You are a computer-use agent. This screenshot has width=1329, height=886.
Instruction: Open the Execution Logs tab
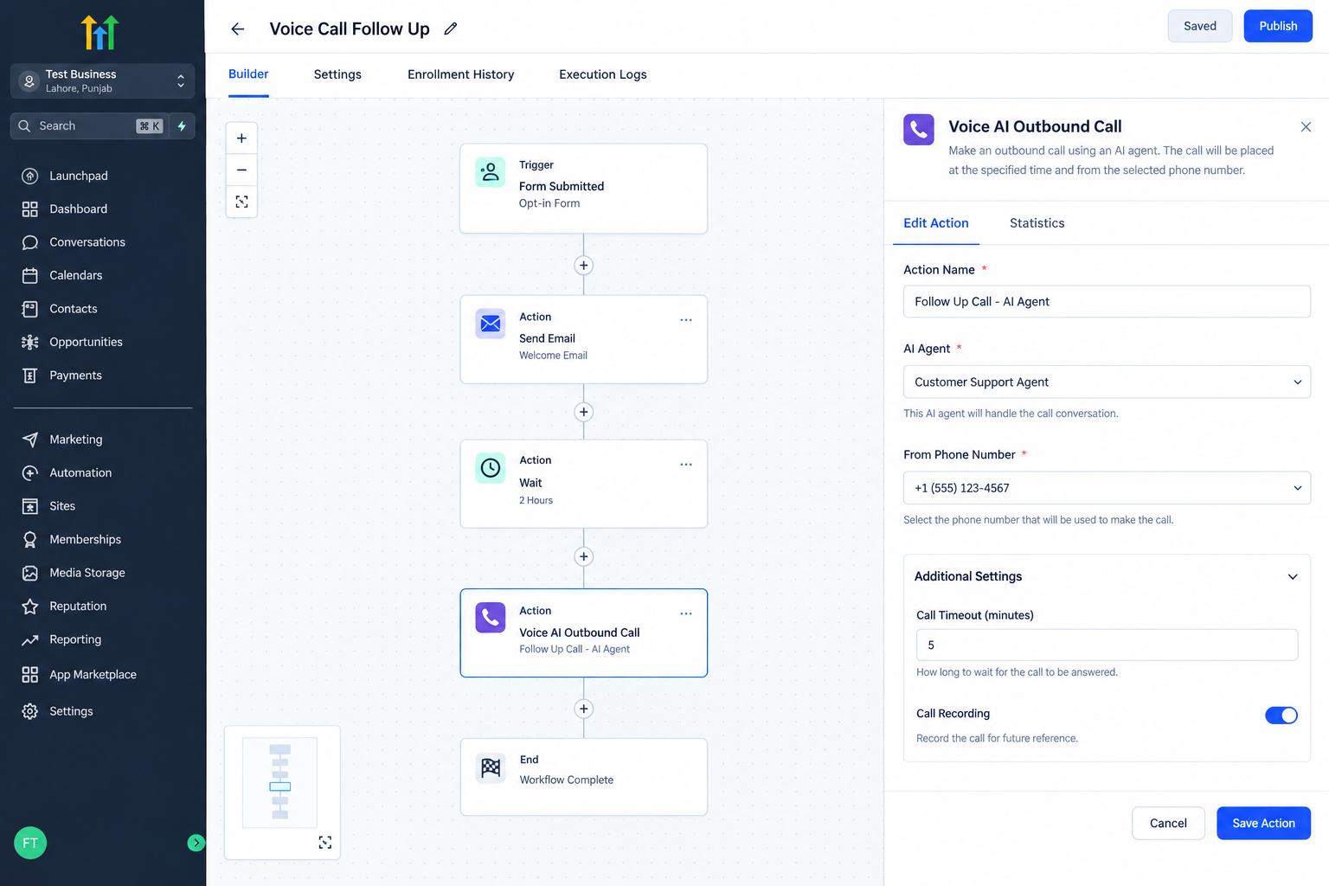click(x=603, y=74)
